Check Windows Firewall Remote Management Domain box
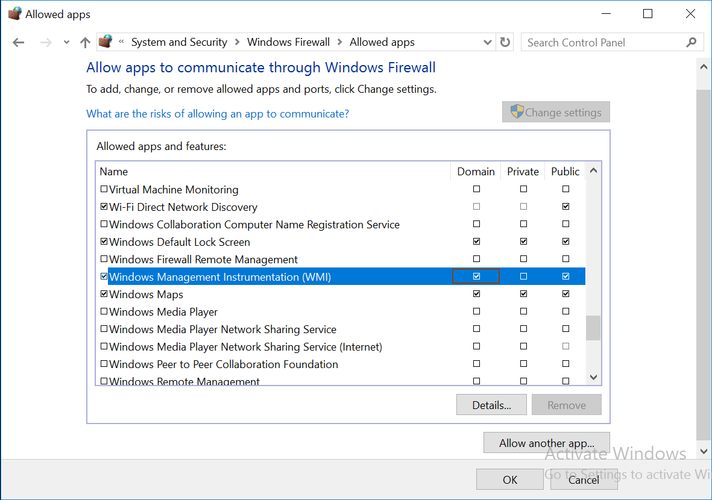Screen dimensions: 712x500 point(476,258)
